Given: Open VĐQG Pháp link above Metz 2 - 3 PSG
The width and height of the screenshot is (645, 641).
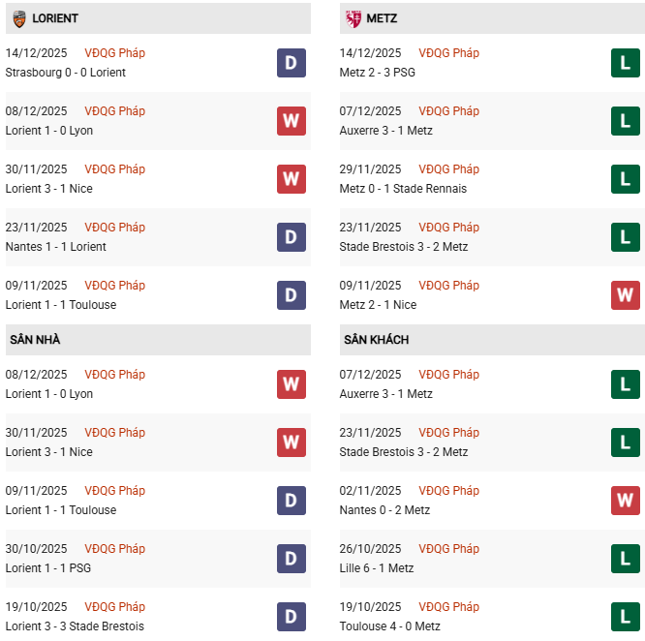Looking at the screenshot, I should click(x=448, y=53).
